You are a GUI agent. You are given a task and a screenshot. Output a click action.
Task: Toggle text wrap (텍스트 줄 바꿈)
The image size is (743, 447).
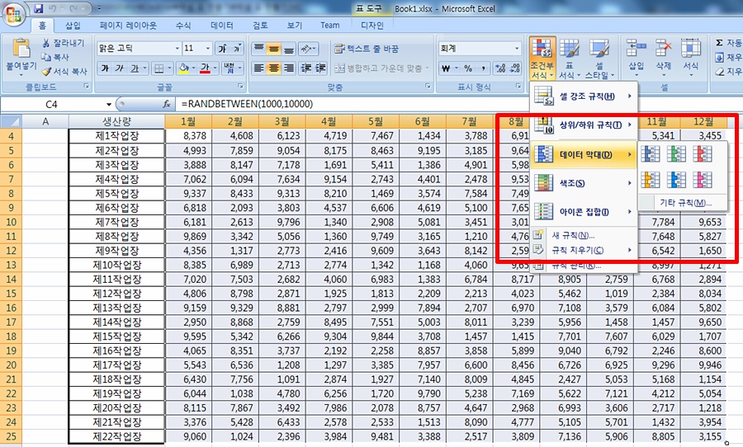(x=367, y=49)
